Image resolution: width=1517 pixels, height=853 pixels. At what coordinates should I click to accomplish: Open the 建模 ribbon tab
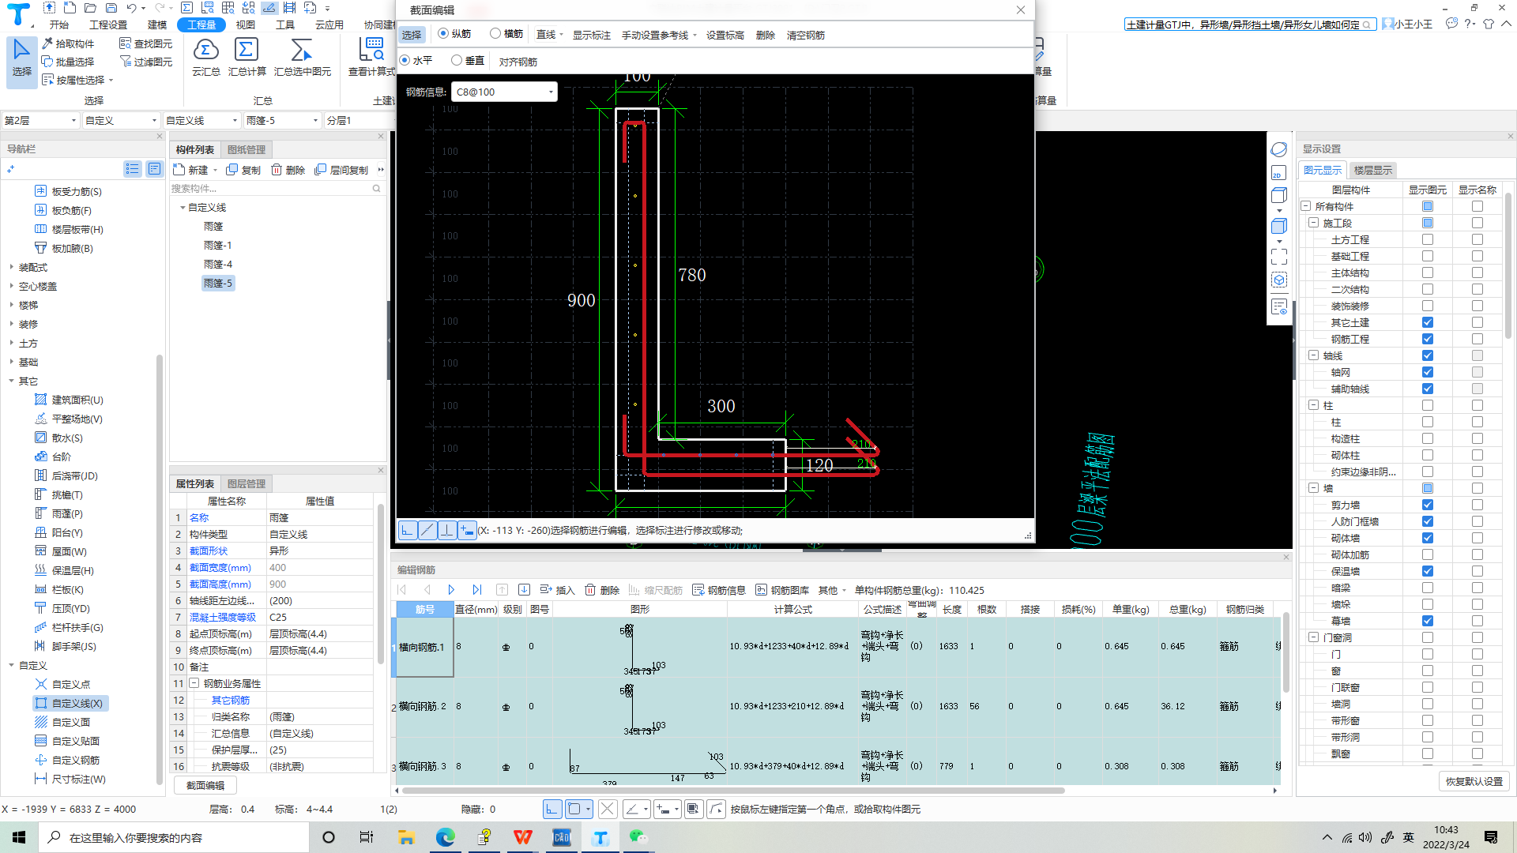tap(157, 24)
